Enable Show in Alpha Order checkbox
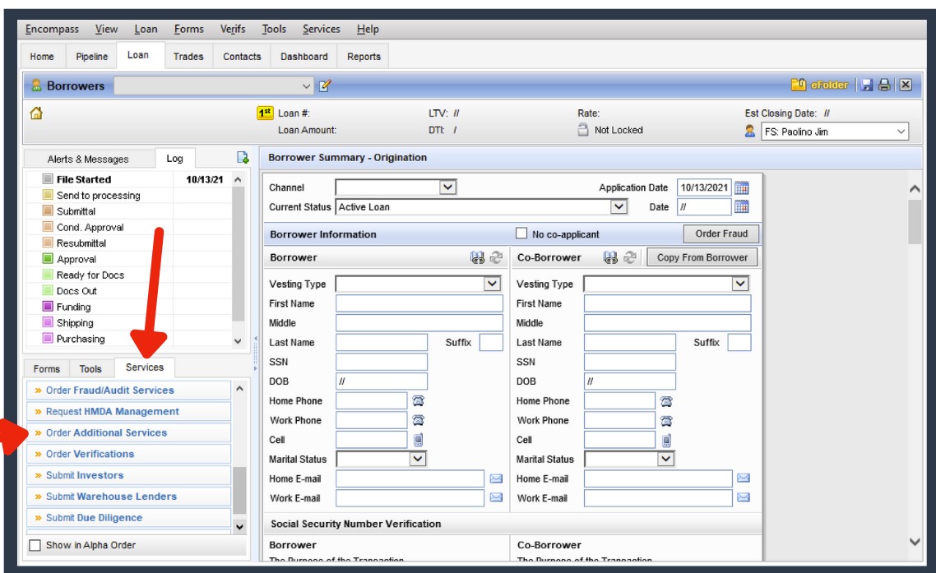Screen dimensions: 936x573 35,545
